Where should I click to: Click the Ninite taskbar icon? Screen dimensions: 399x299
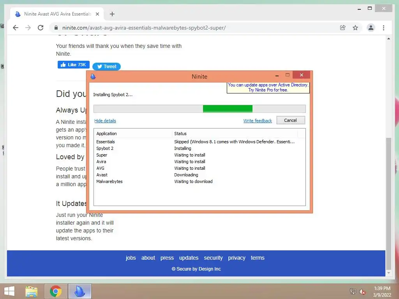(79, 291)
